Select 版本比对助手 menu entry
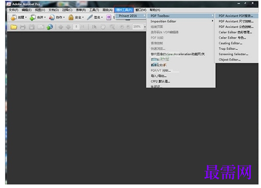Viewport: 261px width, 188px height. [x=180, y=65]
